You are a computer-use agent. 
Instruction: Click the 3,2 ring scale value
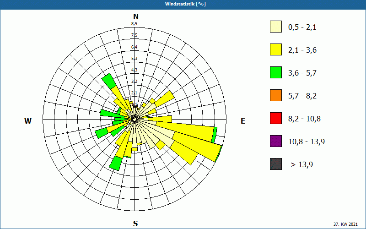134,82
